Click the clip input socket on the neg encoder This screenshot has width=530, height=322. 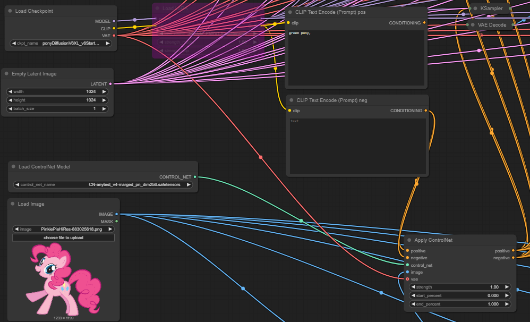[x=289, y=111]
